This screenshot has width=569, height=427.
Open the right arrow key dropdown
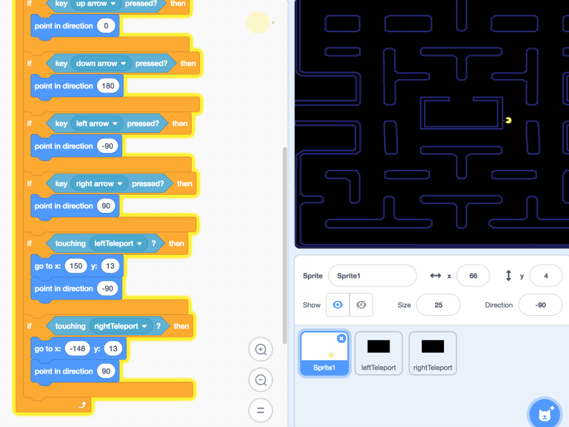tap(99, 183)
